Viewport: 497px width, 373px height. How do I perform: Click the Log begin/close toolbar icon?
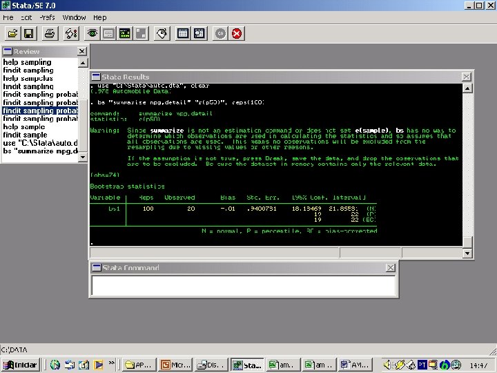(x=71, y=33)
